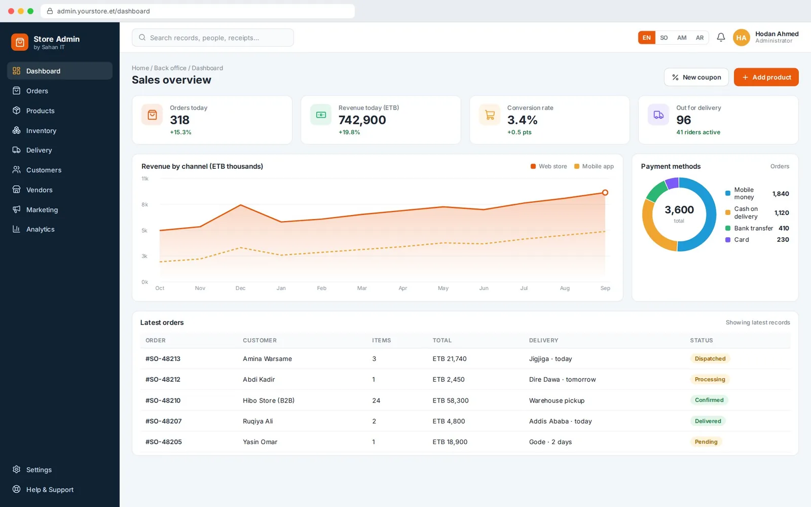The width and height of the screenshot is (811, 507).
Task: Open order #SO-48213
Action: [x=163, y=358]
